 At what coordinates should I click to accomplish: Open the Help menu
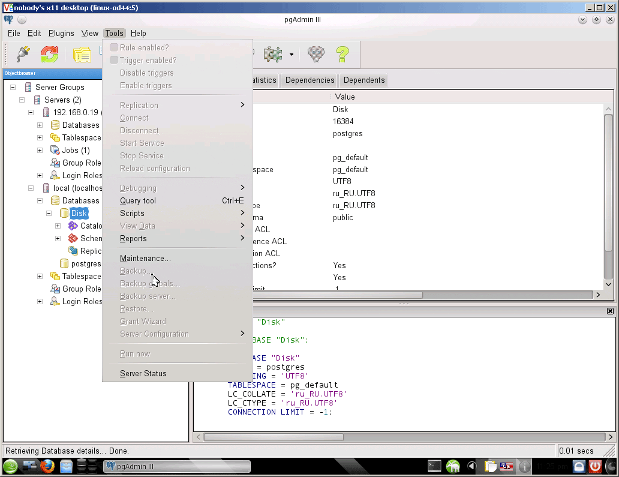click(138, 33)
